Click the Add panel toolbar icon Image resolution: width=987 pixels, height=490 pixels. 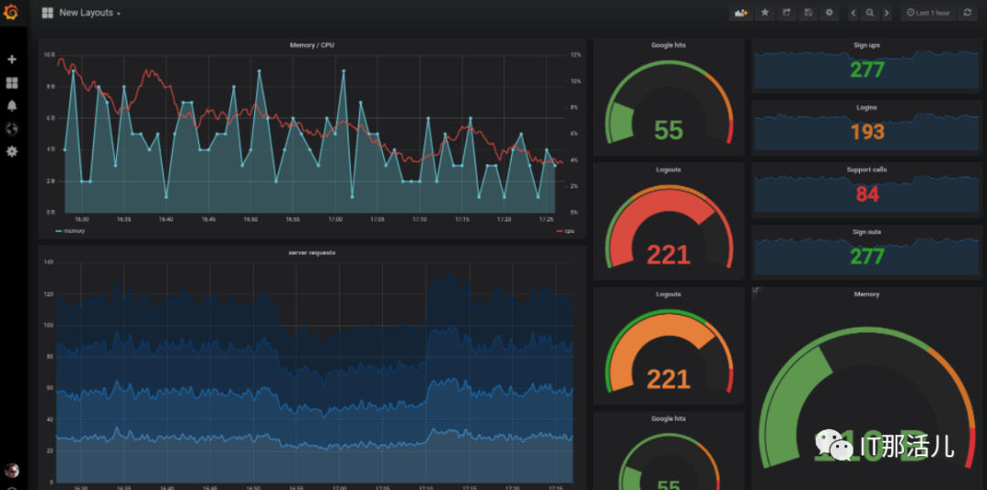click(x=741, y=13)
